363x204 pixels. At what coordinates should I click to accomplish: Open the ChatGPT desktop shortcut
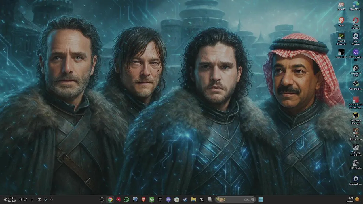(356, 6)
